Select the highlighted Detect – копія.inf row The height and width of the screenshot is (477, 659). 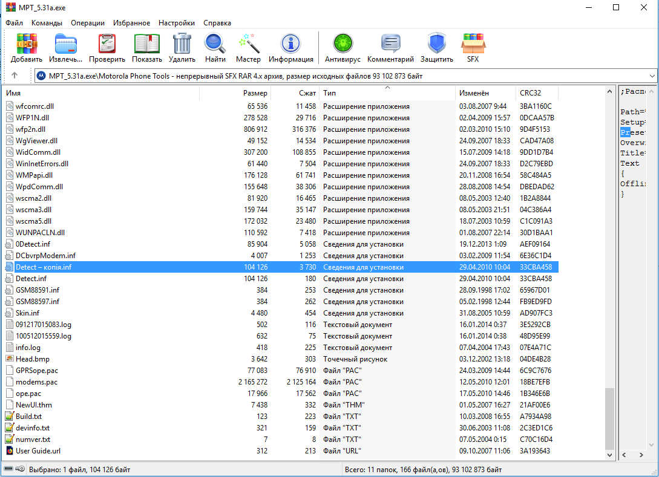pos(281,267)
